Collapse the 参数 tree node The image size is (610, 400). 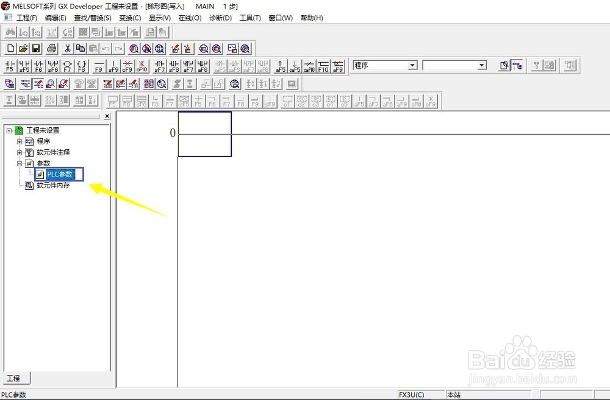20,164
